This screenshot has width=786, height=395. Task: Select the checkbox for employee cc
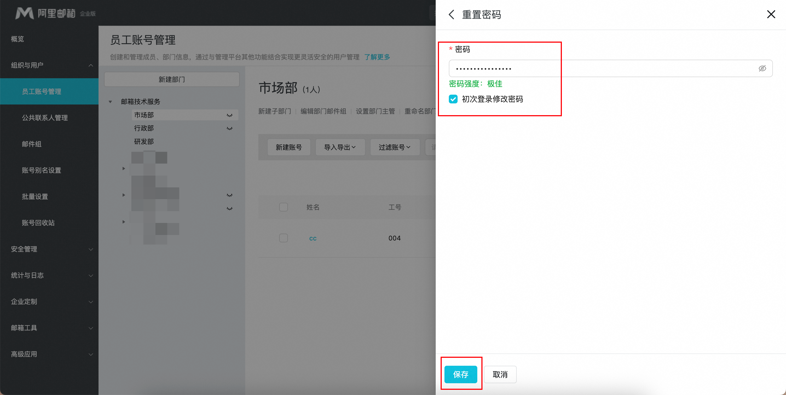click(283, 238)
